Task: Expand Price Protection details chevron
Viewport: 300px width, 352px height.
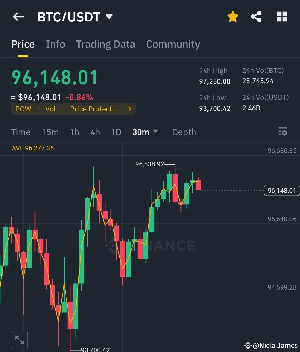Action: (129, 109)
